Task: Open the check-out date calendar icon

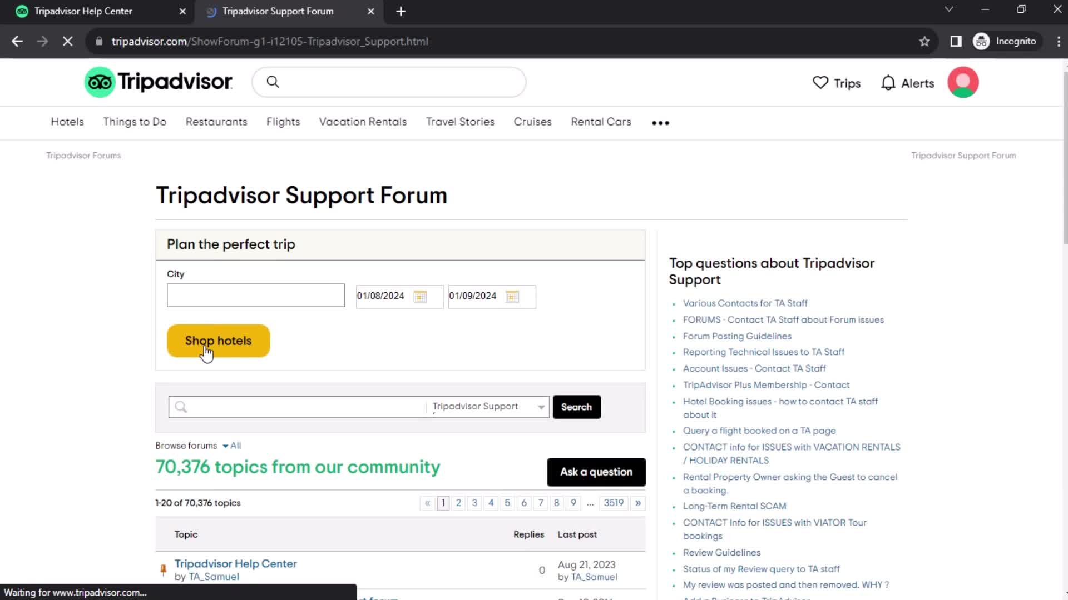Action: [512, 297]
